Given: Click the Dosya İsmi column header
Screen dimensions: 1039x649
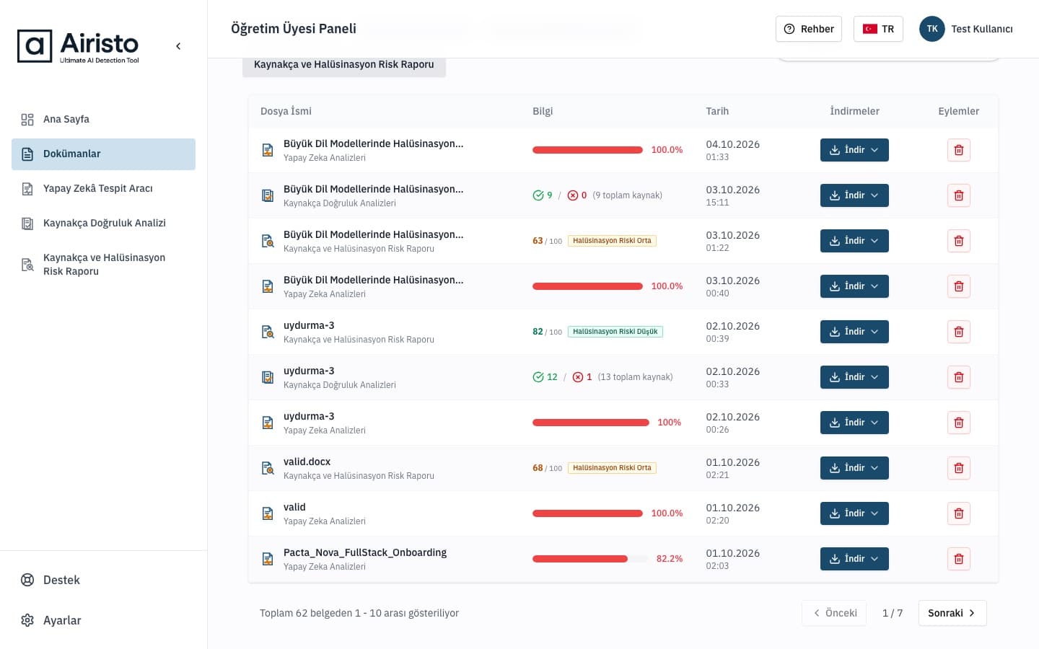Looking at the screenshot, I should click(x=286, y=111).
